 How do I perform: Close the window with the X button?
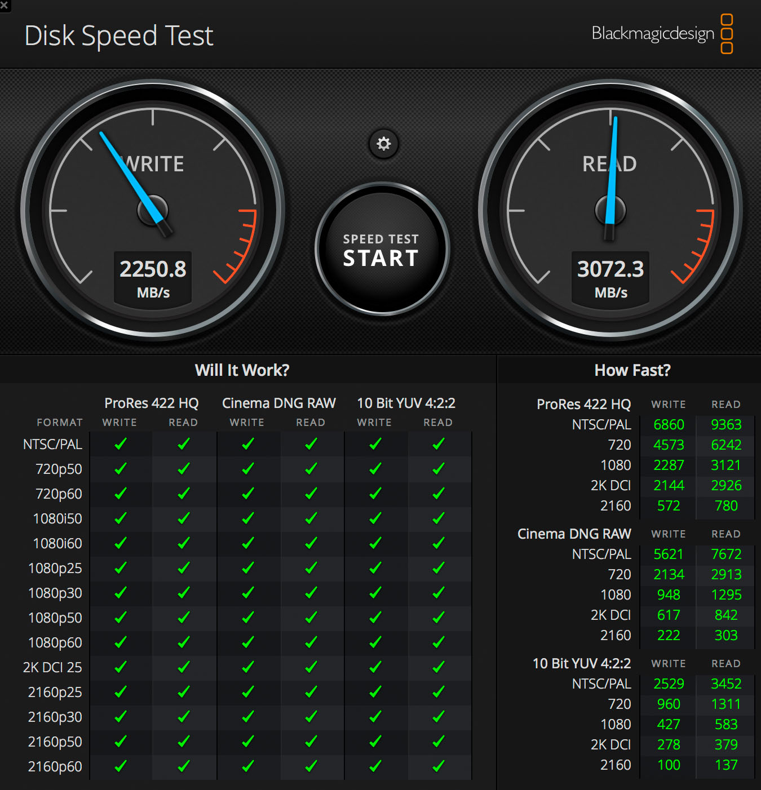[x=5, y=5]
